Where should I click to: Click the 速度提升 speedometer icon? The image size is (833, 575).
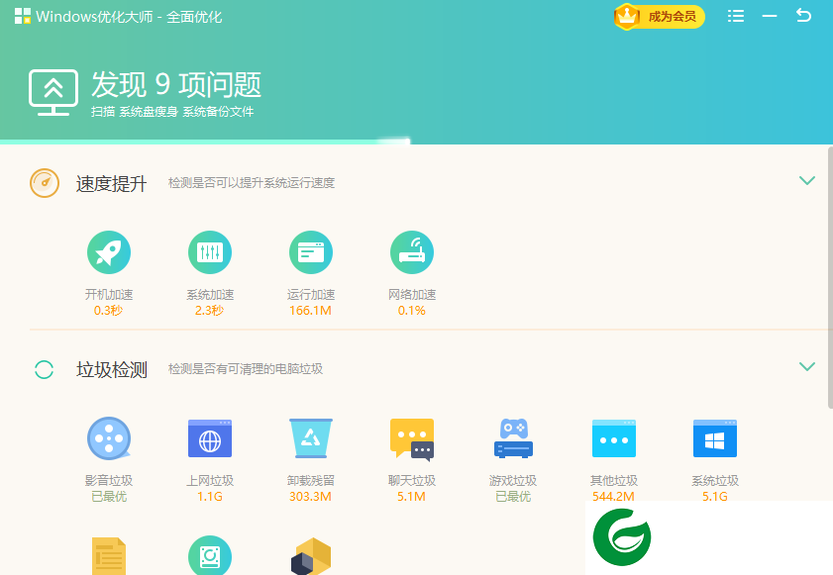pos(45,183)
